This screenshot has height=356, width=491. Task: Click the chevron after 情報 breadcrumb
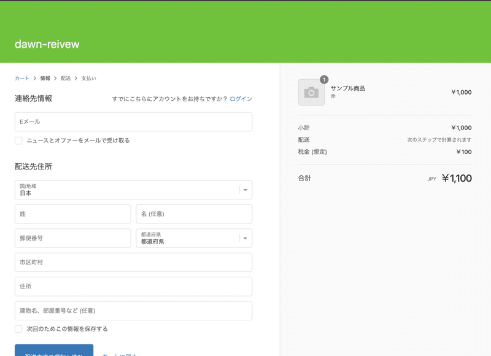point(55,79)
